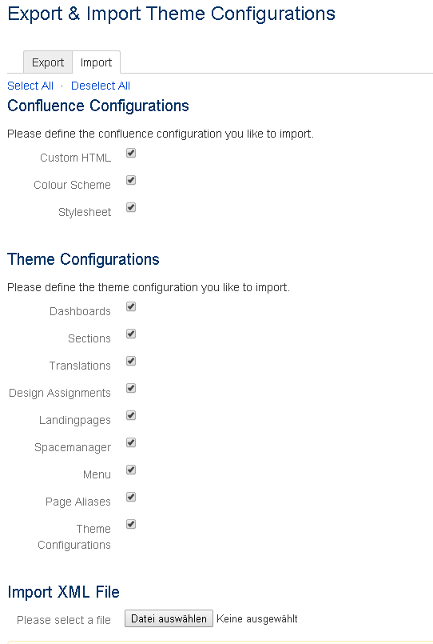Toggle the Colour Scheme checkbox

[131, 180]
